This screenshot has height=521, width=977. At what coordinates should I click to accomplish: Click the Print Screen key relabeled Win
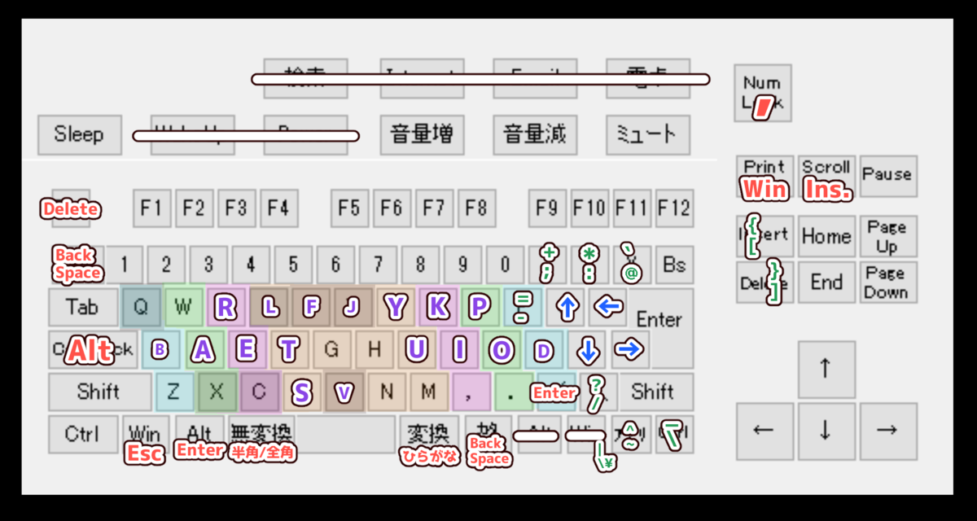click(764, 176)
